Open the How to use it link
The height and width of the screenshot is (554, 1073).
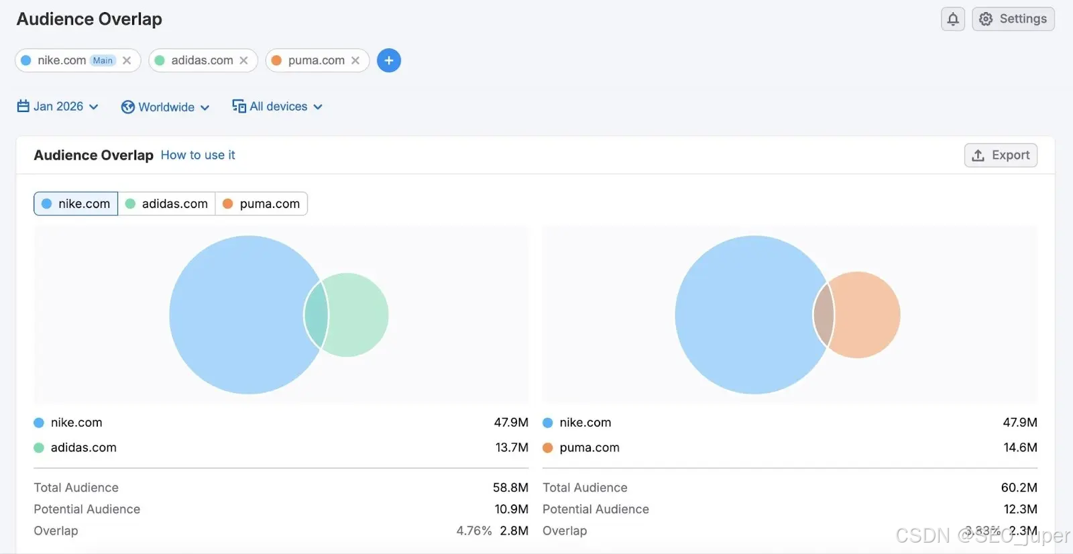pyautogui.click(x=198, y=155)
